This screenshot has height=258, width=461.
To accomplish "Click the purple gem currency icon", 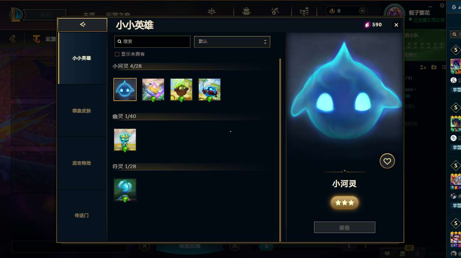I will pyautogui.click(x=367, y=25).
